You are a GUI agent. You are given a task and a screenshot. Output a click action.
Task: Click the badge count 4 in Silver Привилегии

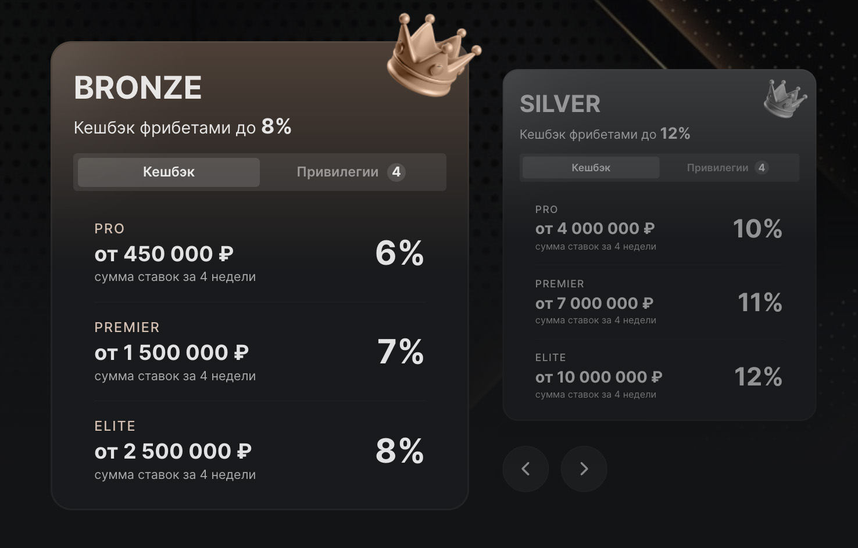(762, 168)
